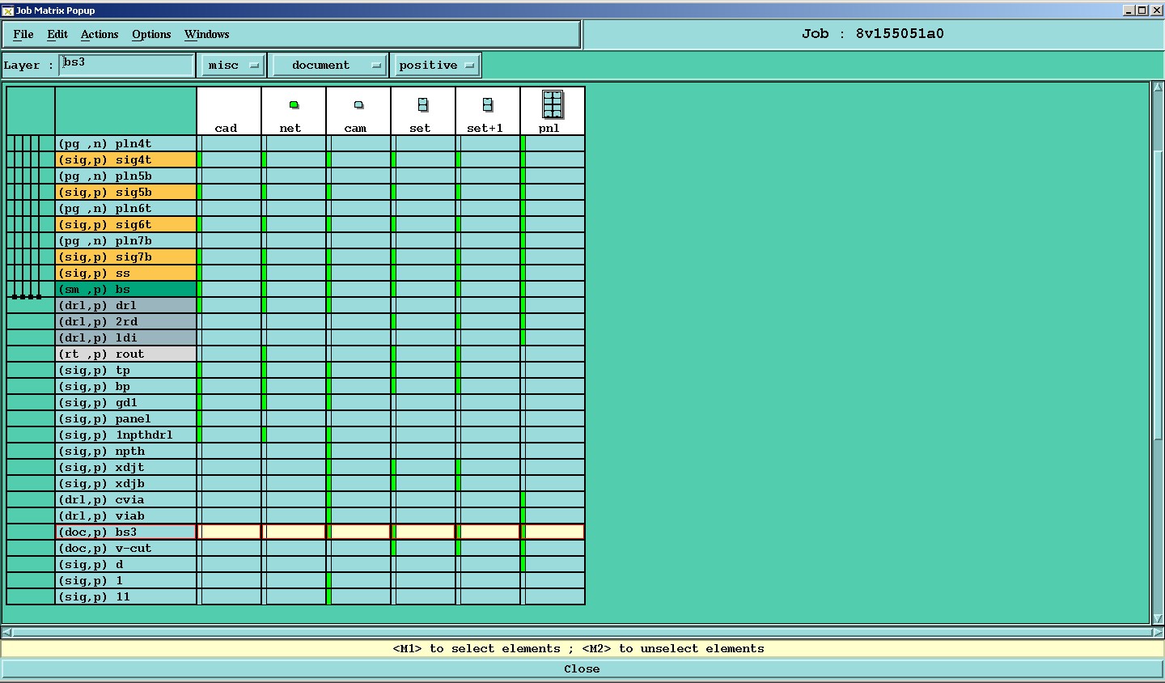Select drill layer viab
Screen dimensions: 1165x683
point(125,515)
